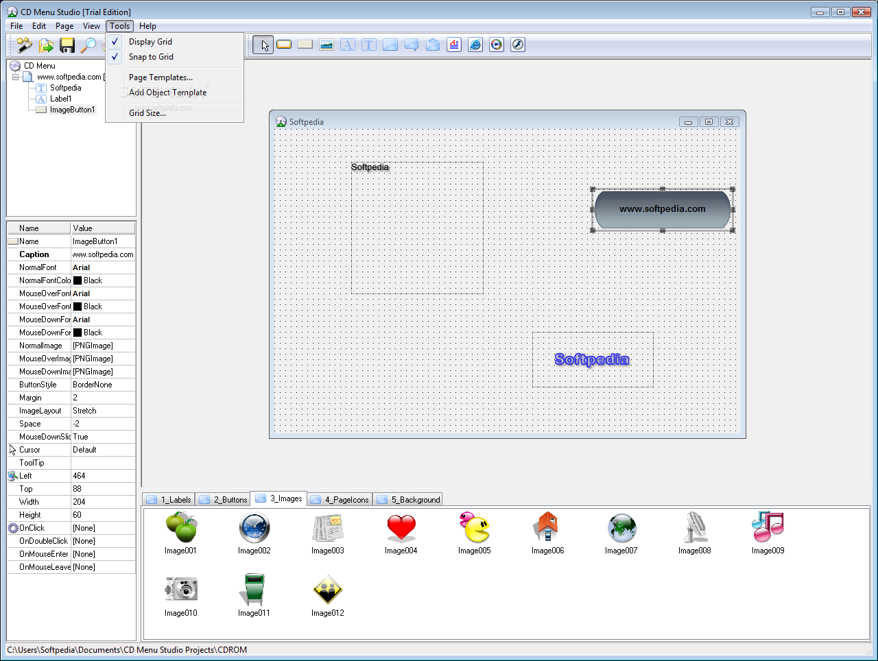
Task: Open the File menu
Action: pos(16,26)
